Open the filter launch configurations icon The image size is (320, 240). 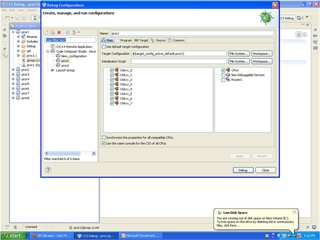(x=74, y=32)
